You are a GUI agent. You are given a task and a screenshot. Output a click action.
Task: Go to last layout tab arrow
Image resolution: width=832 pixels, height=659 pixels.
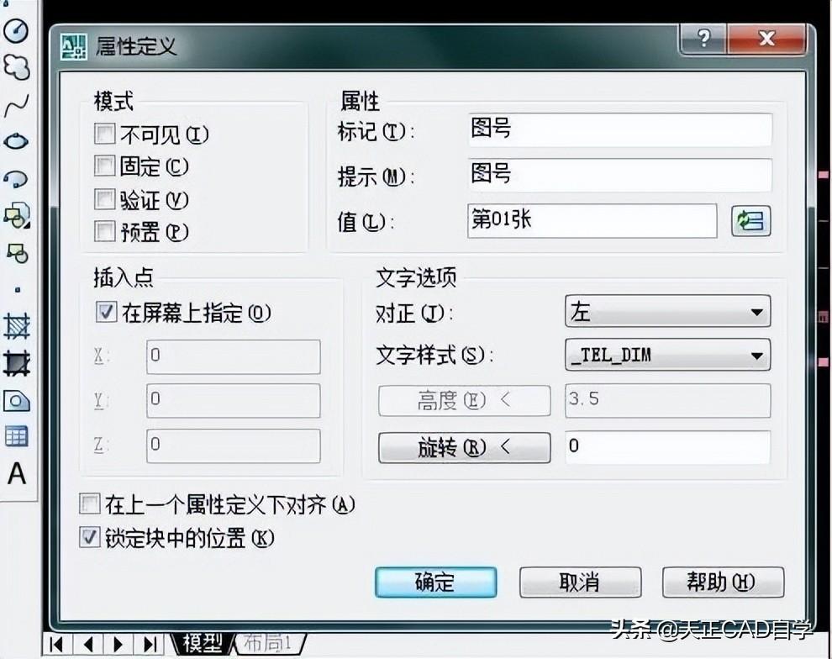[x=150, y=644]
